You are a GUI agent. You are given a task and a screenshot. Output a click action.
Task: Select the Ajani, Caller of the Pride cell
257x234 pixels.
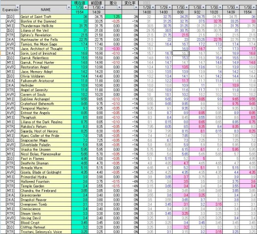tap(45, 136)
